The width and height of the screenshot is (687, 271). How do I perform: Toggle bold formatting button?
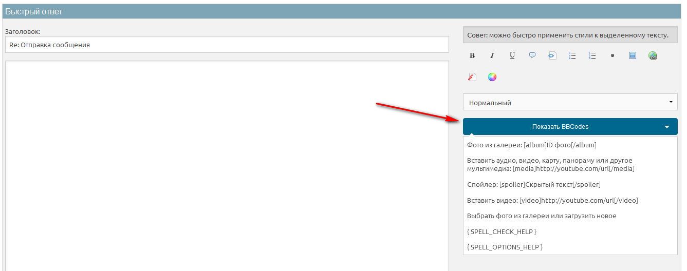tap(472, 56)
